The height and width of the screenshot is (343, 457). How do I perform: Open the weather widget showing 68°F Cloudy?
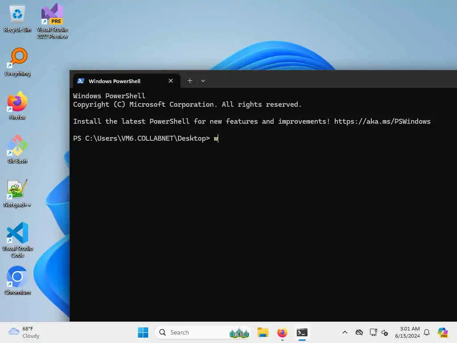coord(24,332)
